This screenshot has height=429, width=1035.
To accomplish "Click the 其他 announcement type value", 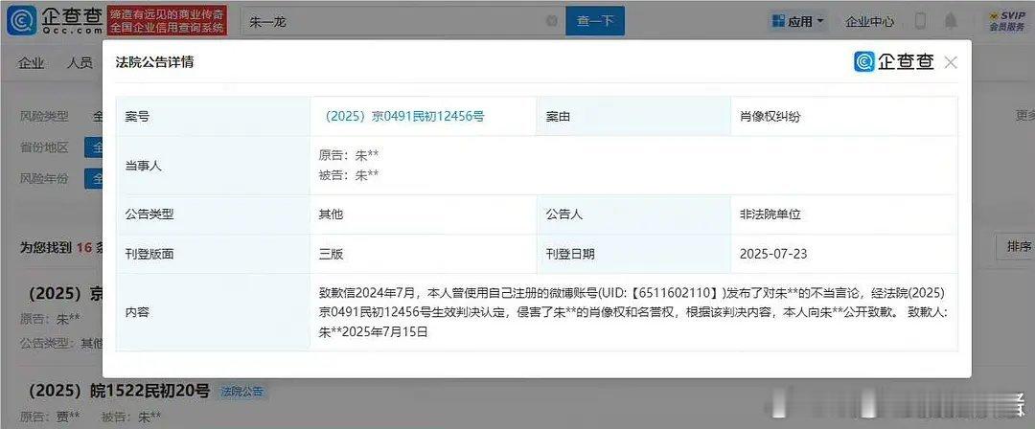I will 331,214.
